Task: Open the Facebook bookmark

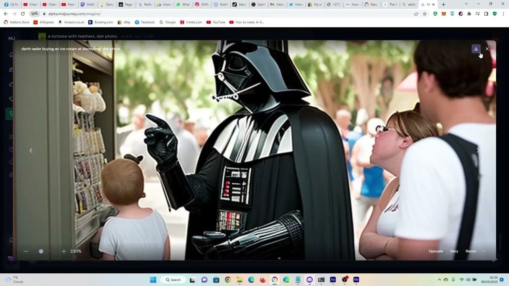Action: [145, 22]
